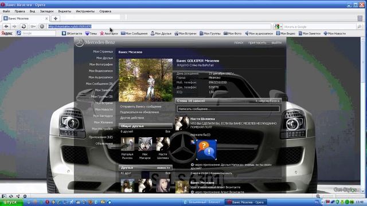367x206 pixels.
Task: Toggle the Opera panel button in status bar
Action: (4, 196)
